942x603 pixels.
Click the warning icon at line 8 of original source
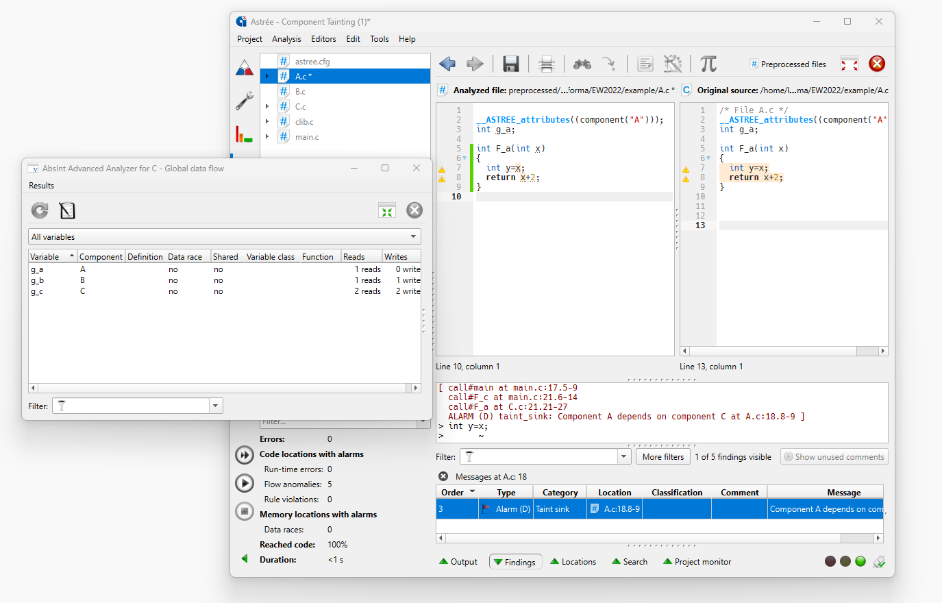click(x=685, y=178)
